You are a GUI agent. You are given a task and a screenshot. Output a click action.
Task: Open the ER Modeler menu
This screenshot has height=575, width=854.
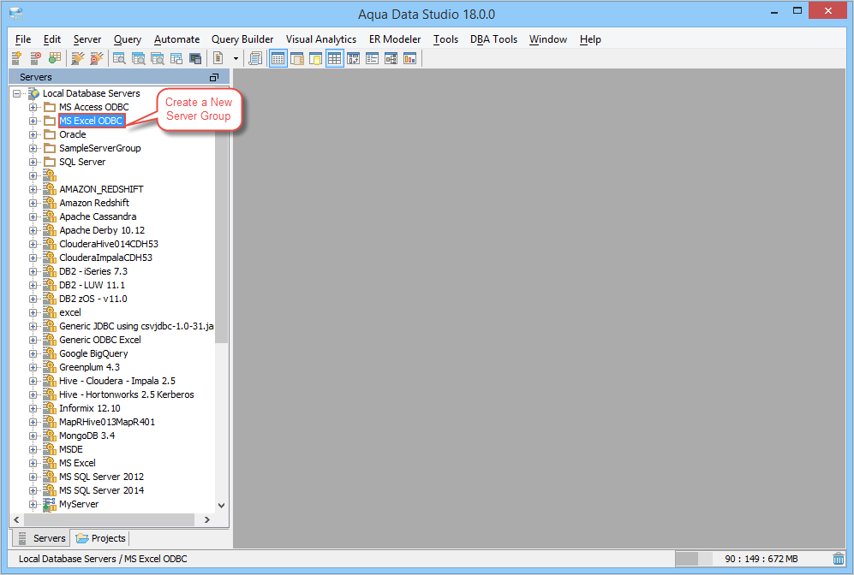[x=395, y=39]
